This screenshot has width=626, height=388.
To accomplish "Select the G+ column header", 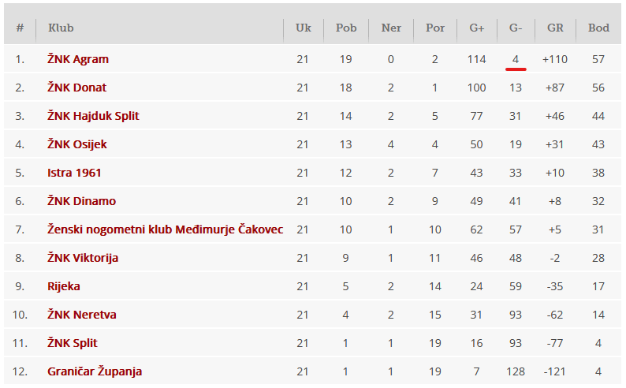I will [x=477, y=28].
